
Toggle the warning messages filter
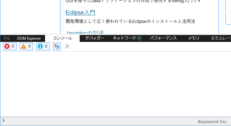click(26, 46)
